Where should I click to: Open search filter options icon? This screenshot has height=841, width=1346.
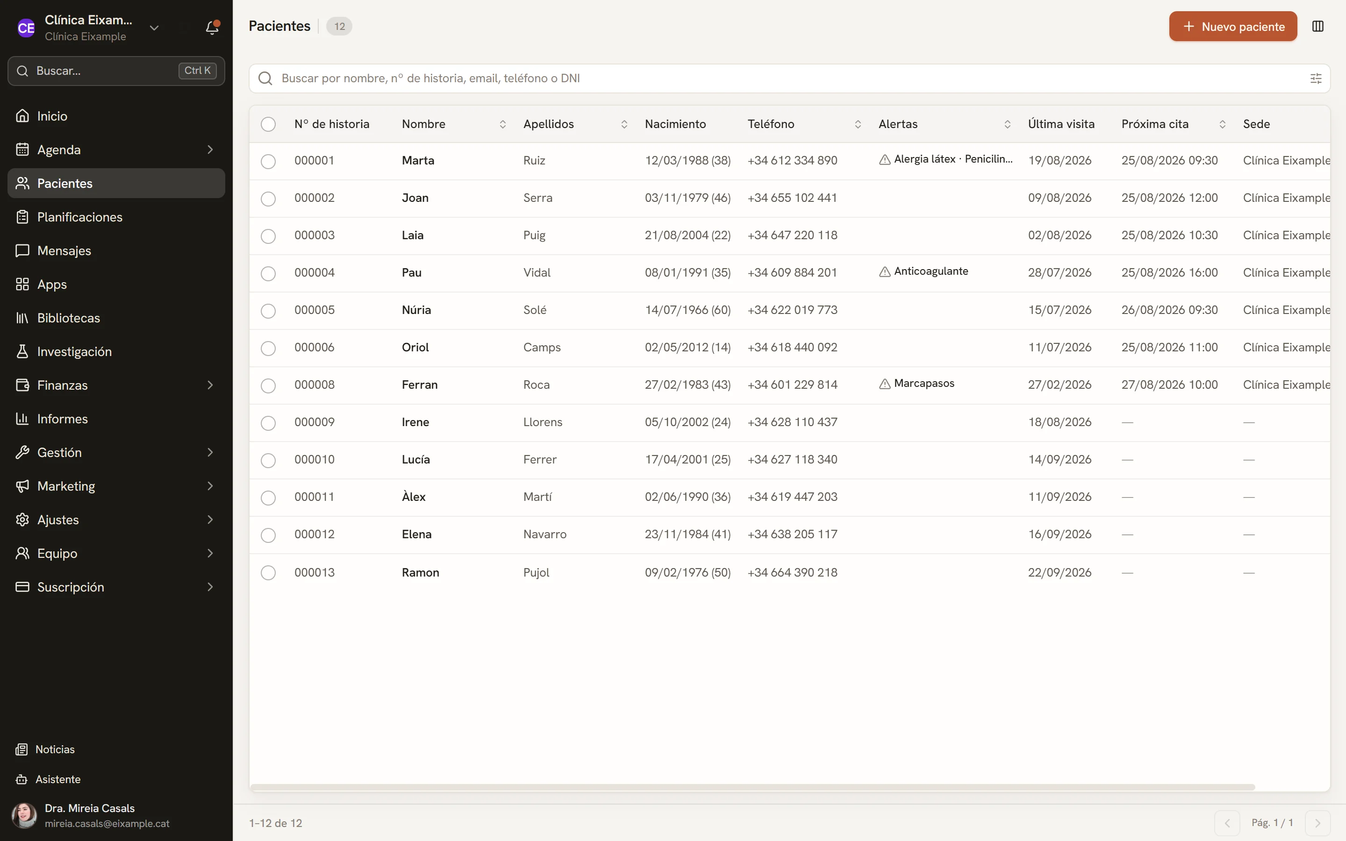pyautogui.click(x=1316, y=78)
